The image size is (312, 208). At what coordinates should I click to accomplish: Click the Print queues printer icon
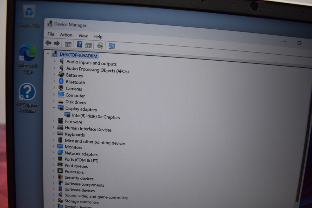[60, 165]
